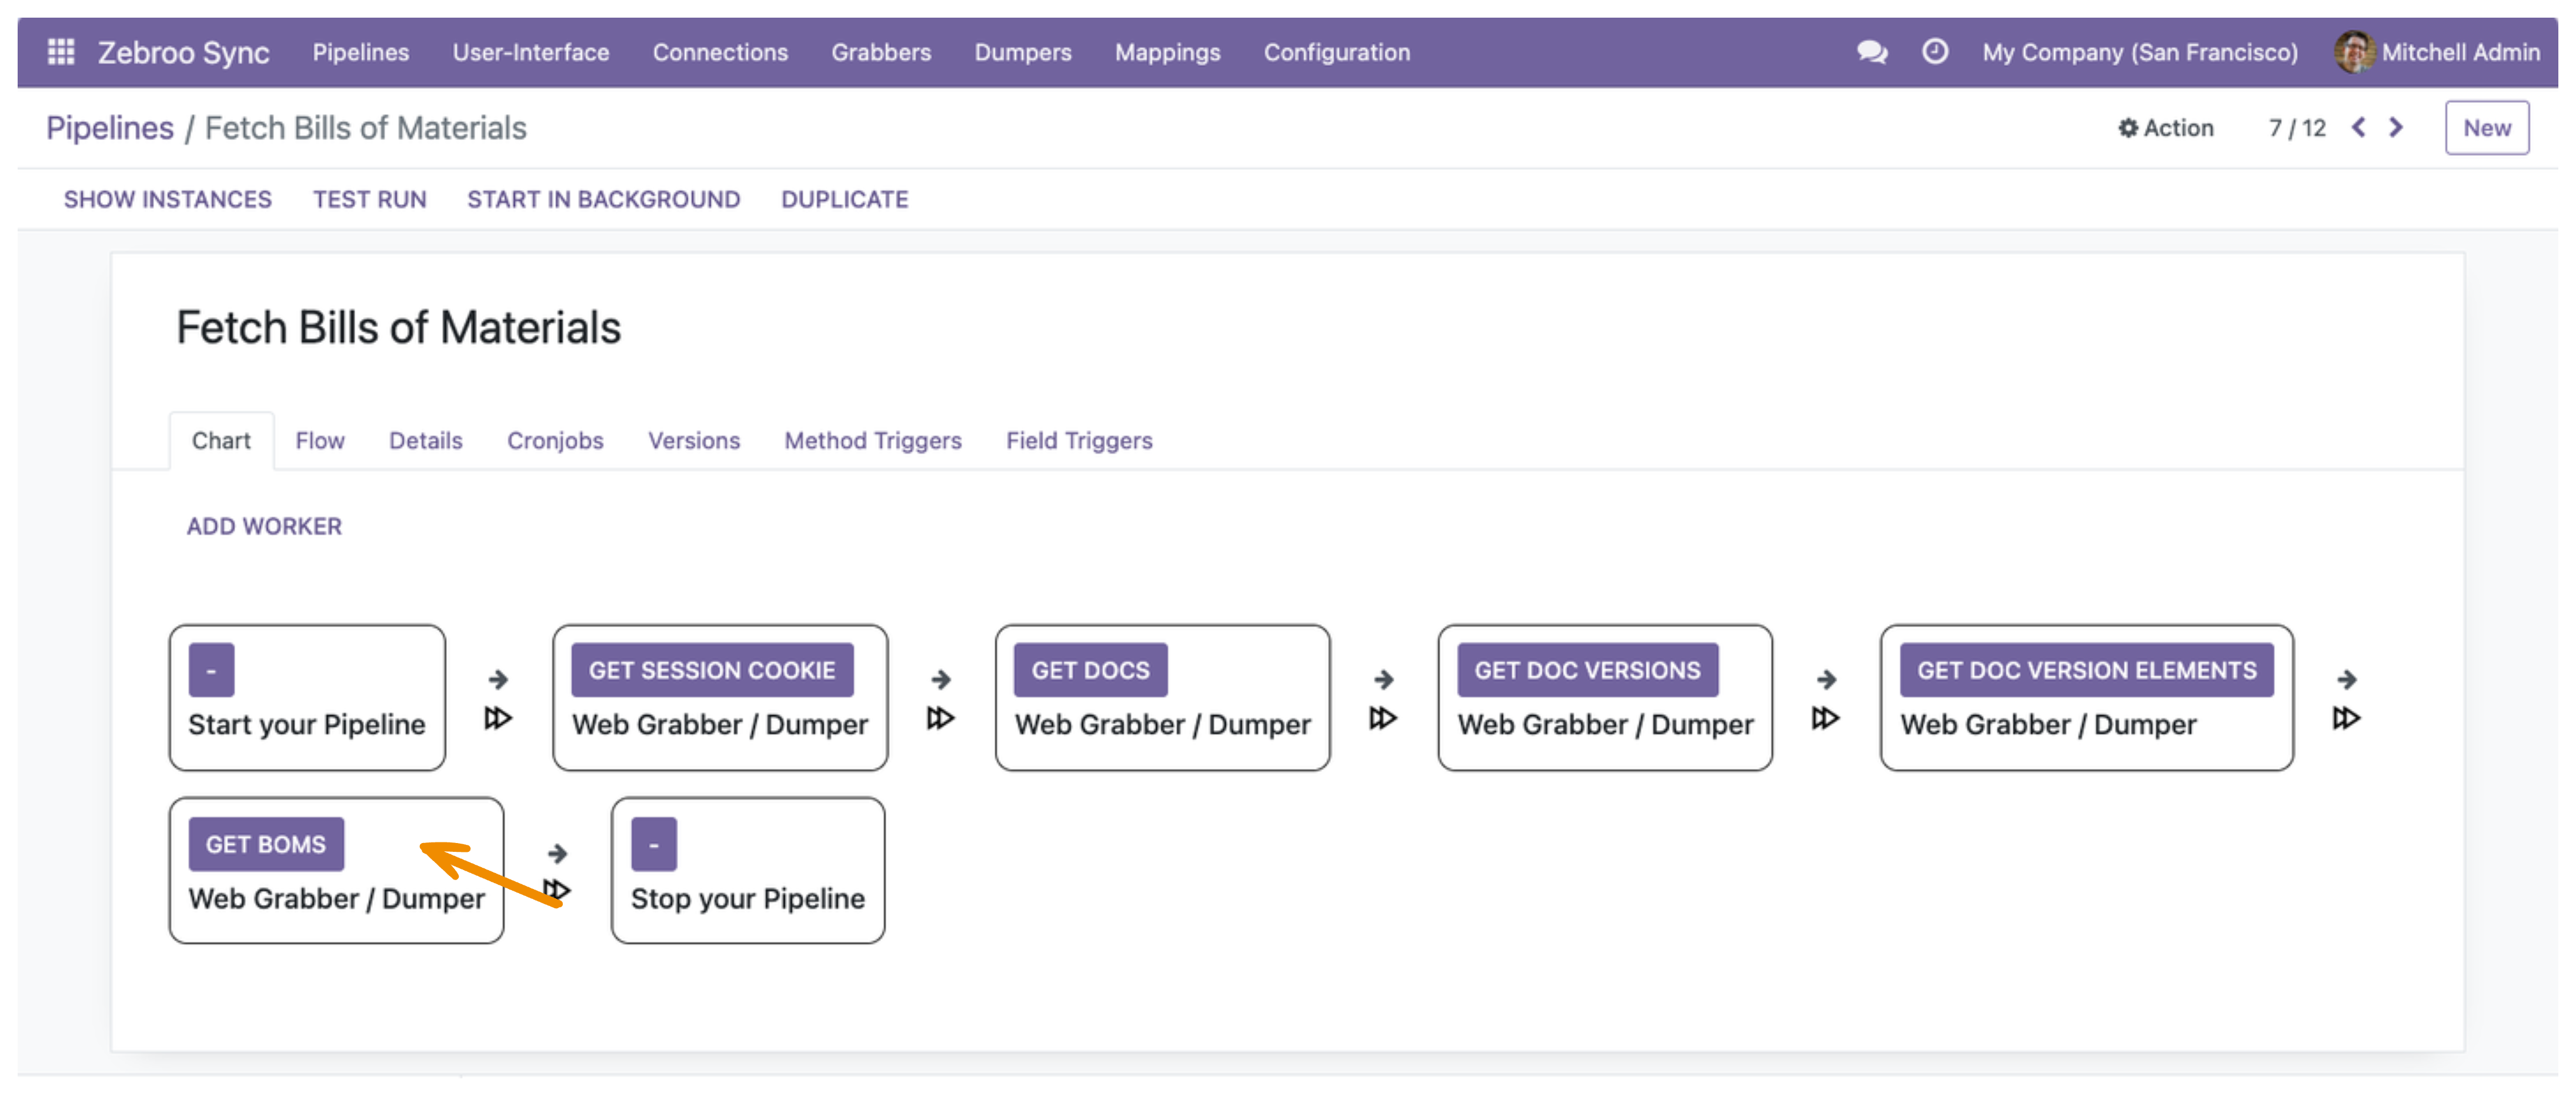This screenshot has width=2576, height=1096.
Task: Open the Grabbers menu
Action: [x=881, y=52]
